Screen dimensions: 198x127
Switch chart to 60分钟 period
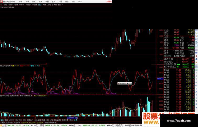click(x=34, y=5)
